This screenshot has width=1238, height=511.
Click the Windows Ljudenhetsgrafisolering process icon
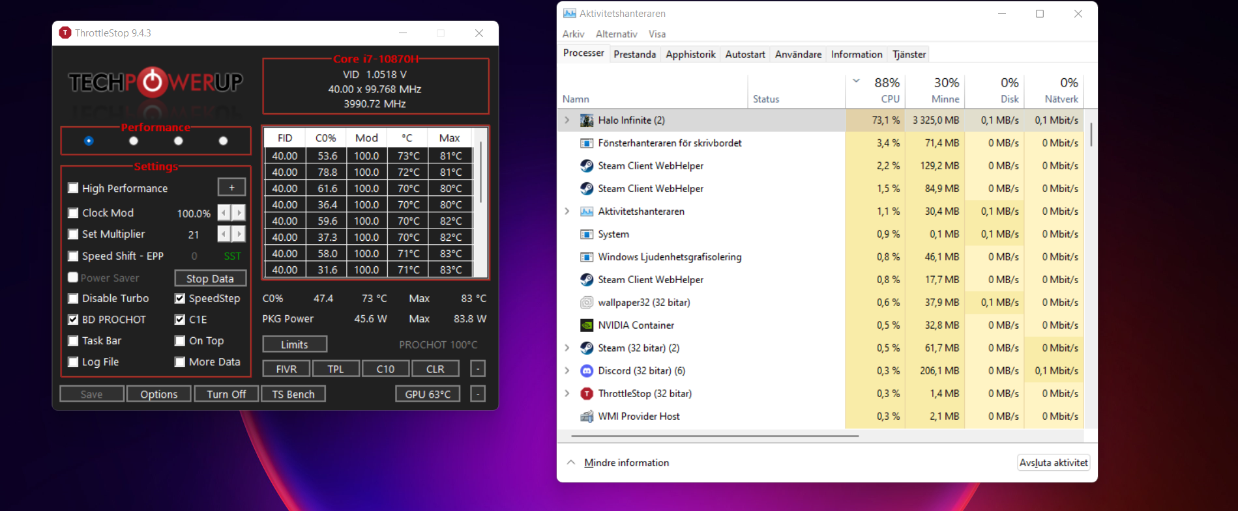[587, 257]
